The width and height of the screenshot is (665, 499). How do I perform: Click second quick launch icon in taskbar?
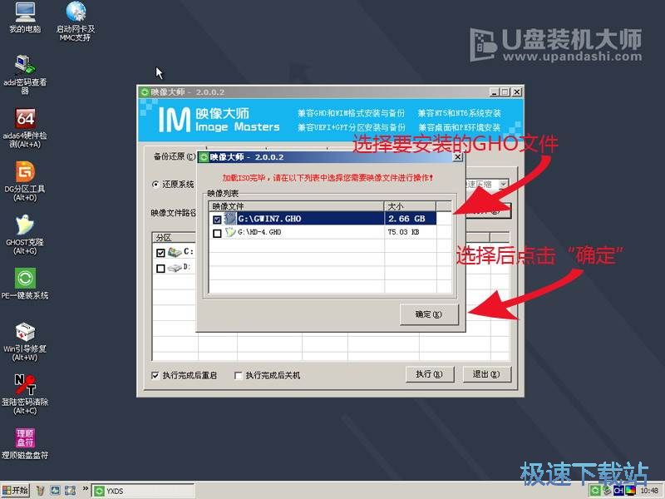(x=55, y=491)
